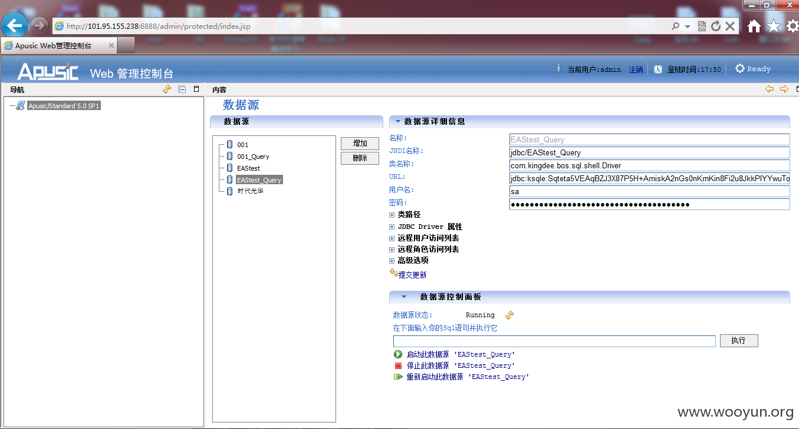Click the SQL statement input box
This screenshot has height=429, width=799.
pyautogui.click(x=554, y=341)
